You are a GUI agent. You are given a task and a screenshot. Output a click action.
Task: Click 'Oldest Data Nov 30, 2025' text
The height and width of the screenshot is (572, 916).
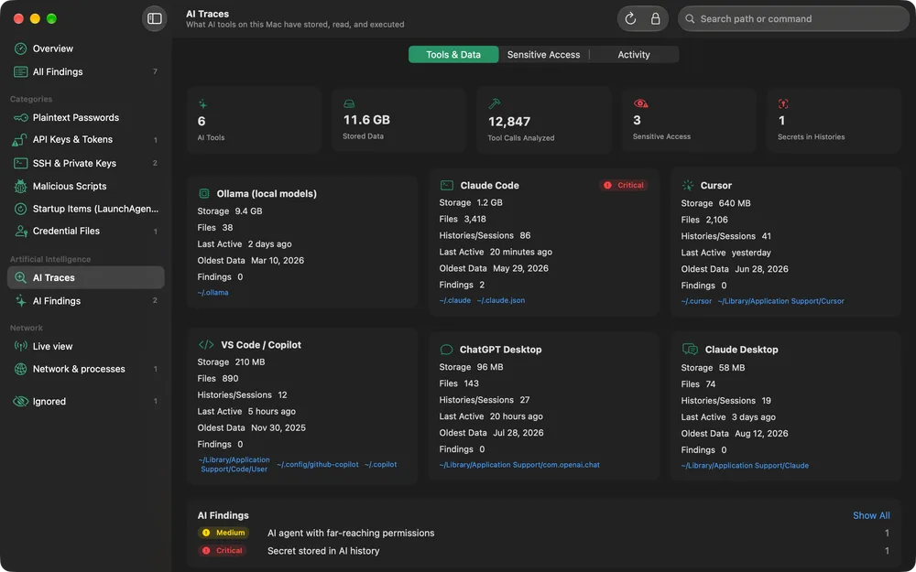[x=251, y=427]
